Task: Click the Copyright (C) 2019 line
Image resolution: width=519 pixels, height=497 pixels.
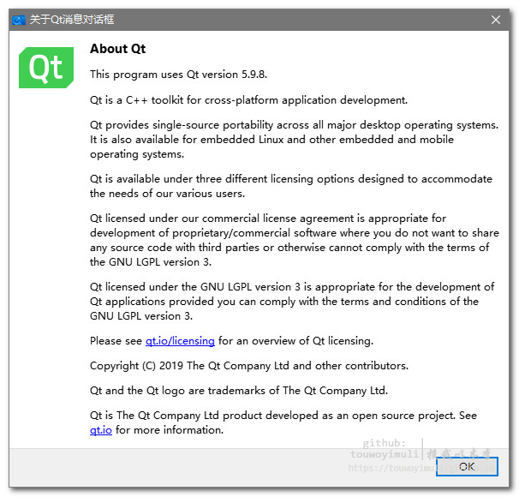Action: 249,366
